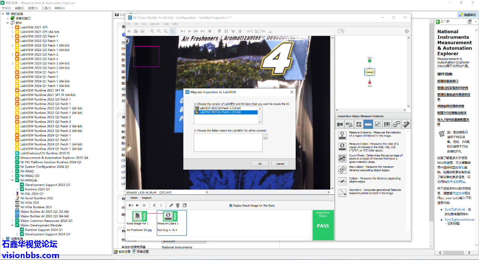
Task: Click the Inspect state in the diagram
Action: tap(369, 72)
